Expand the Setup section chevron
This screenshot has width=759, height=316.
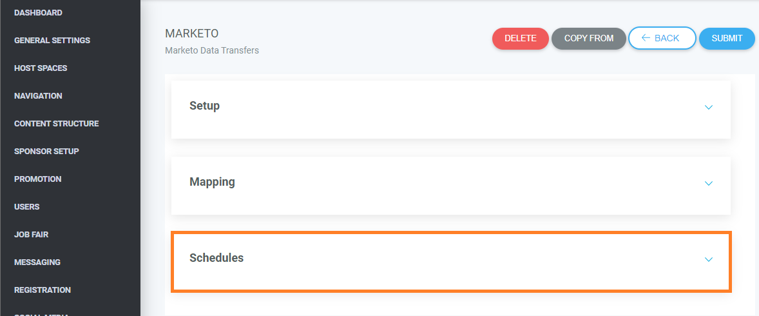pyautogui.click(x=709, y=107)
